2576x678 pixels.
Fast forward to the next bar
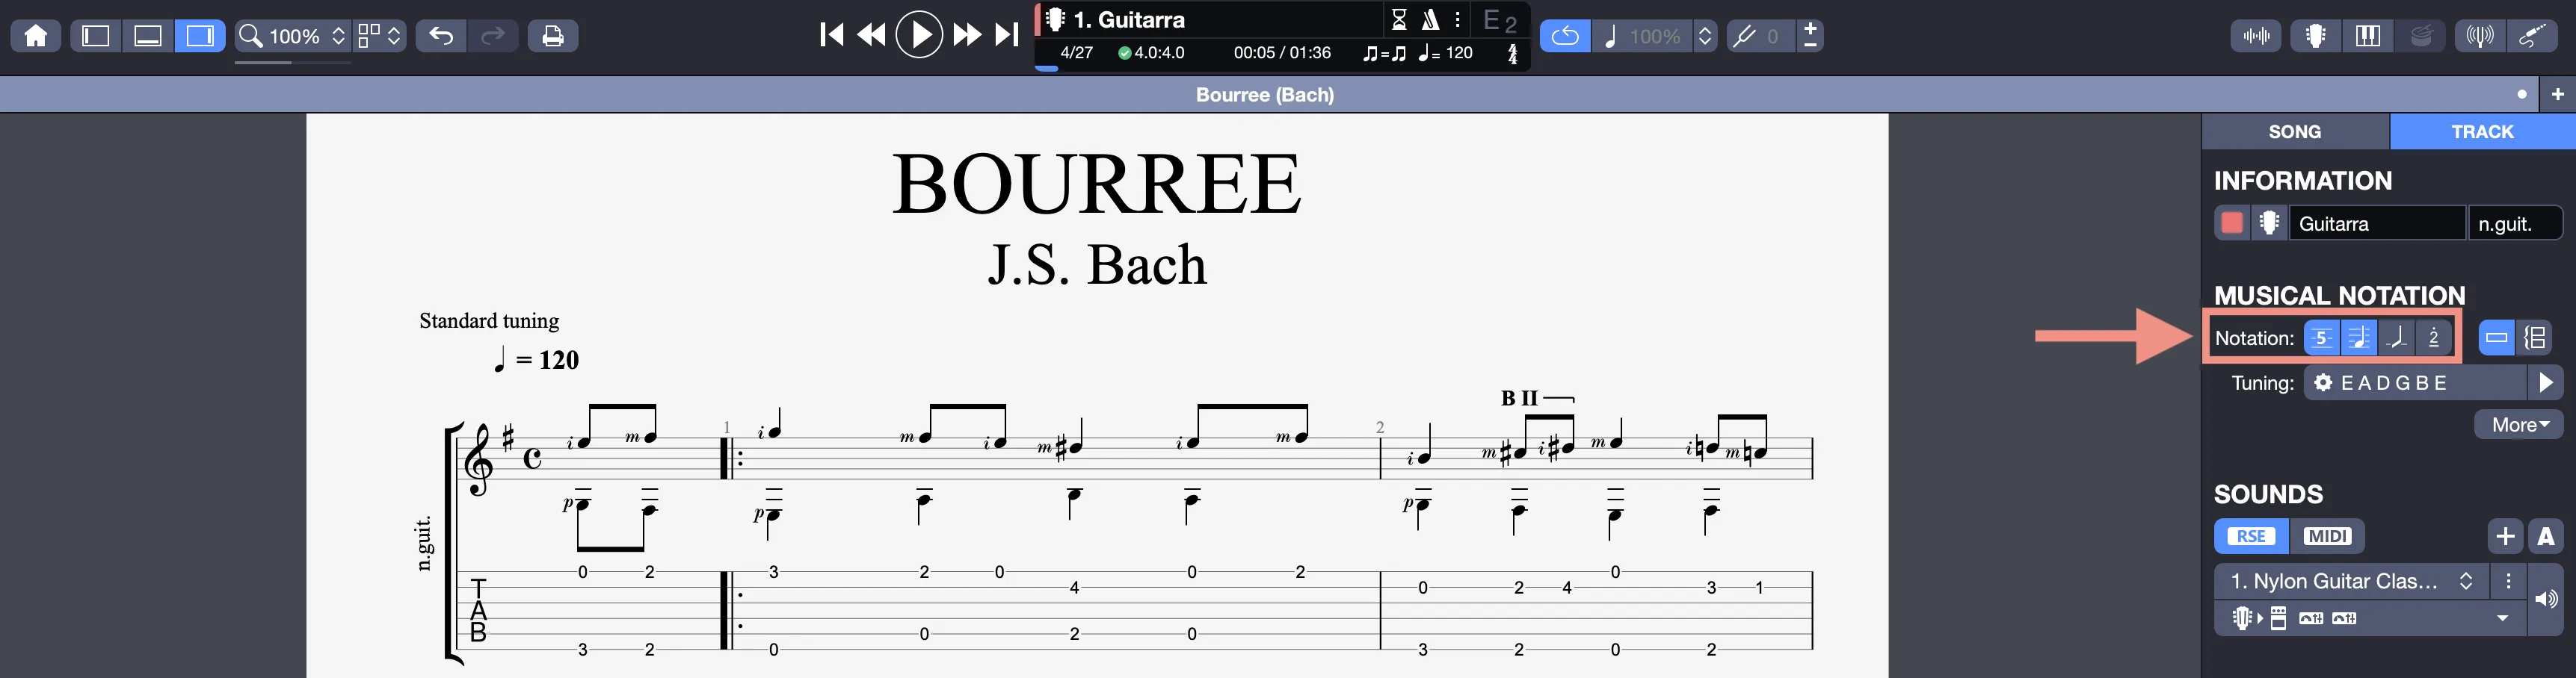pyautogui.click(x=967, y=35)
